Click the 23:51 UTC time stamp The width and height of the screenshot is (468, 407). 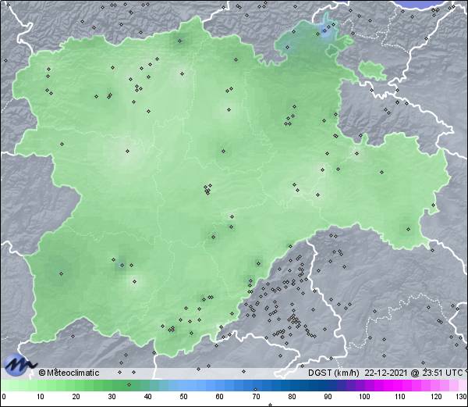pyautogui.click(x=441, y=373)
